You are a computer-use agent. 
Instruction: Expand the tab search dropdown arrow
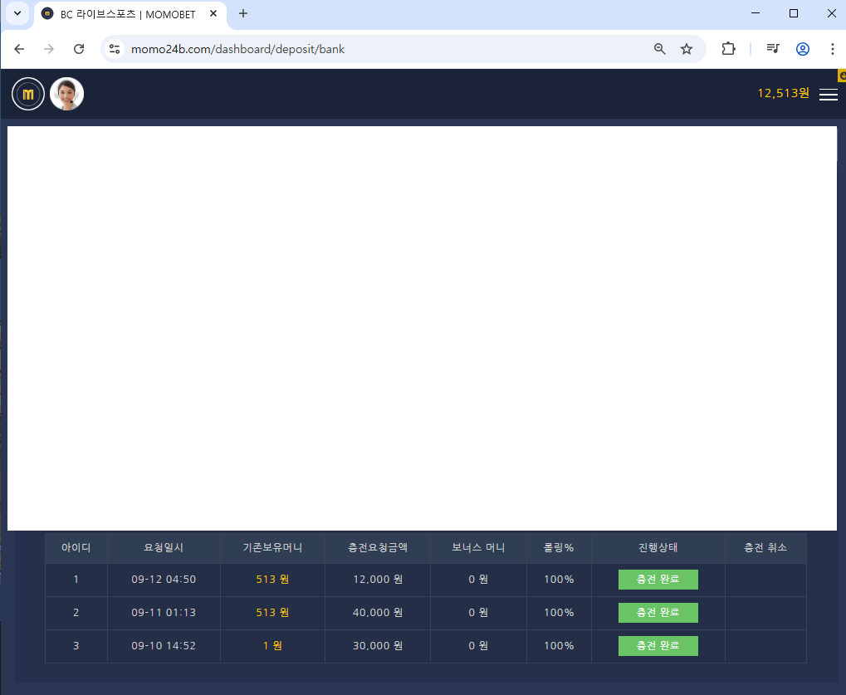(x=17, y=13)
